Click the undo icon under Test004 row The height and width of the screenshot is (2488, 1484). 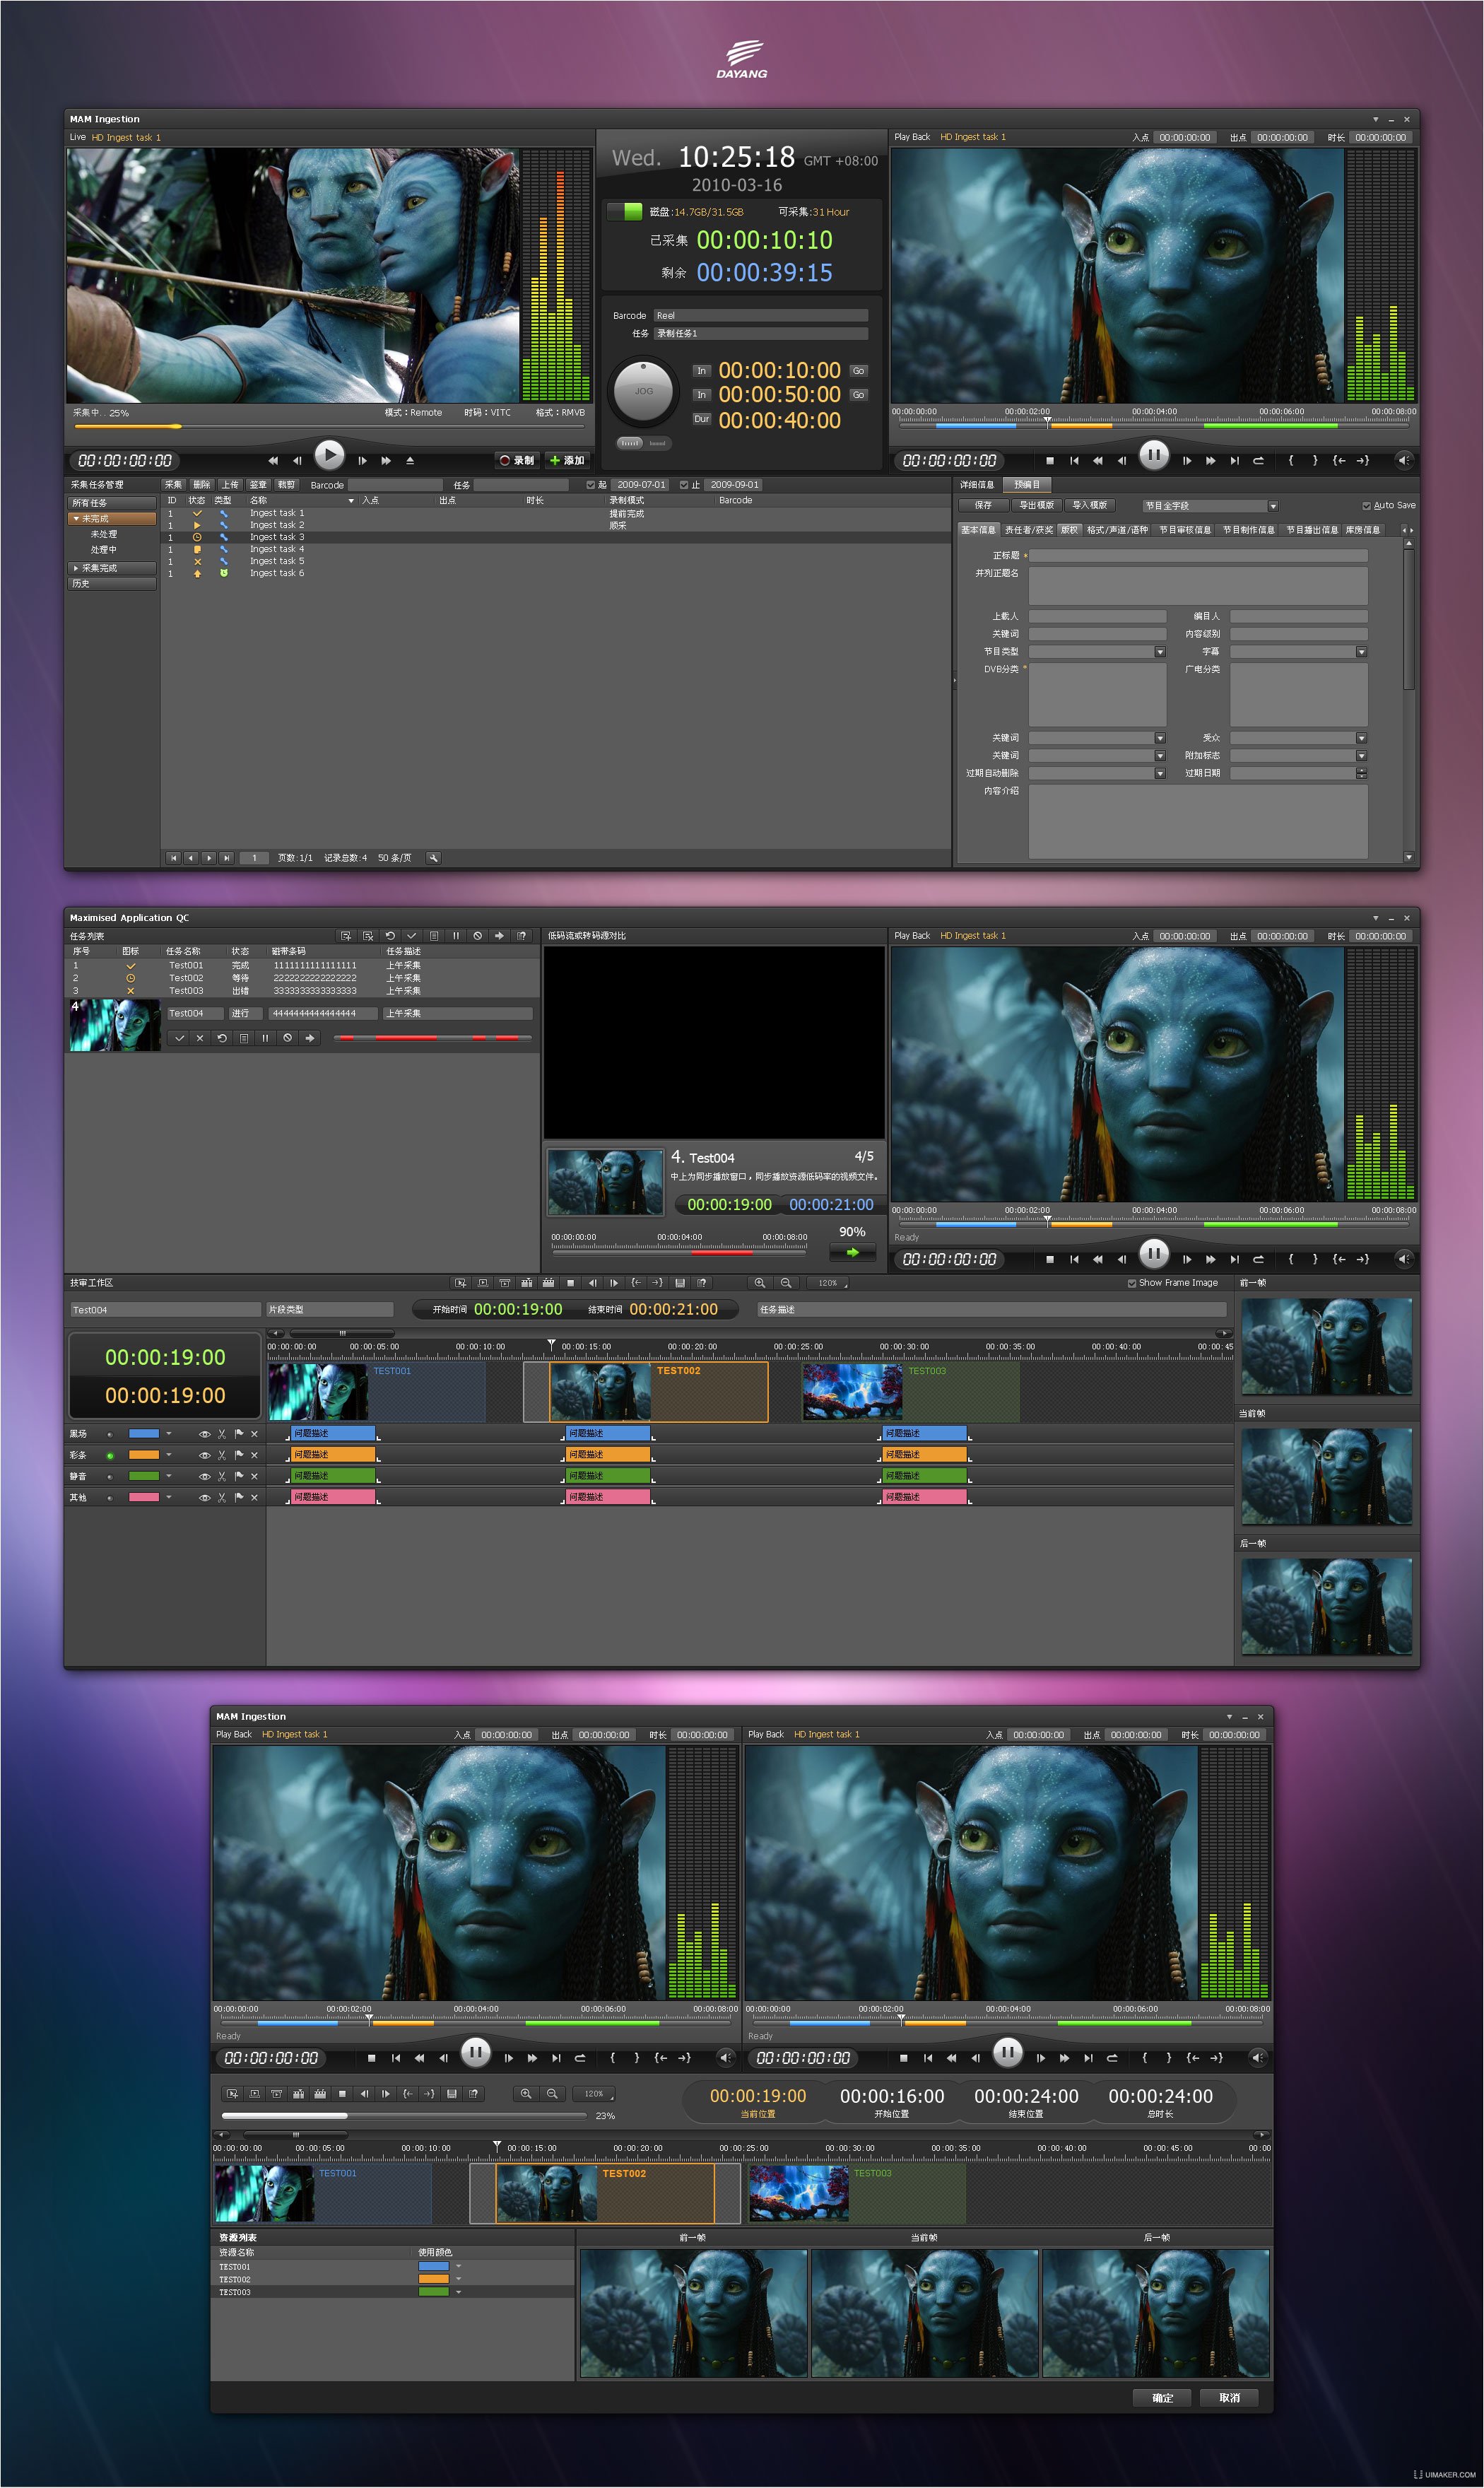(222, 1038)
